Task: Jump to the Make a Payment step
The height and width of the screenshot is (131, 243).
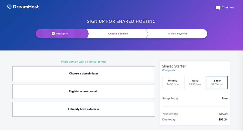Action: click(x=177, y=34)
